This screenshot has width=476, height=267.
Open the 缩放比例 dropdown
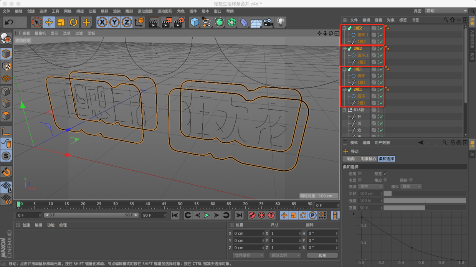click(285, 255)
